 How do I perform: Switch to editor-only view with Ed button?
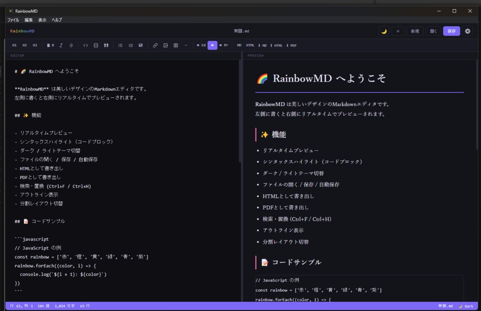click(201, 45)
